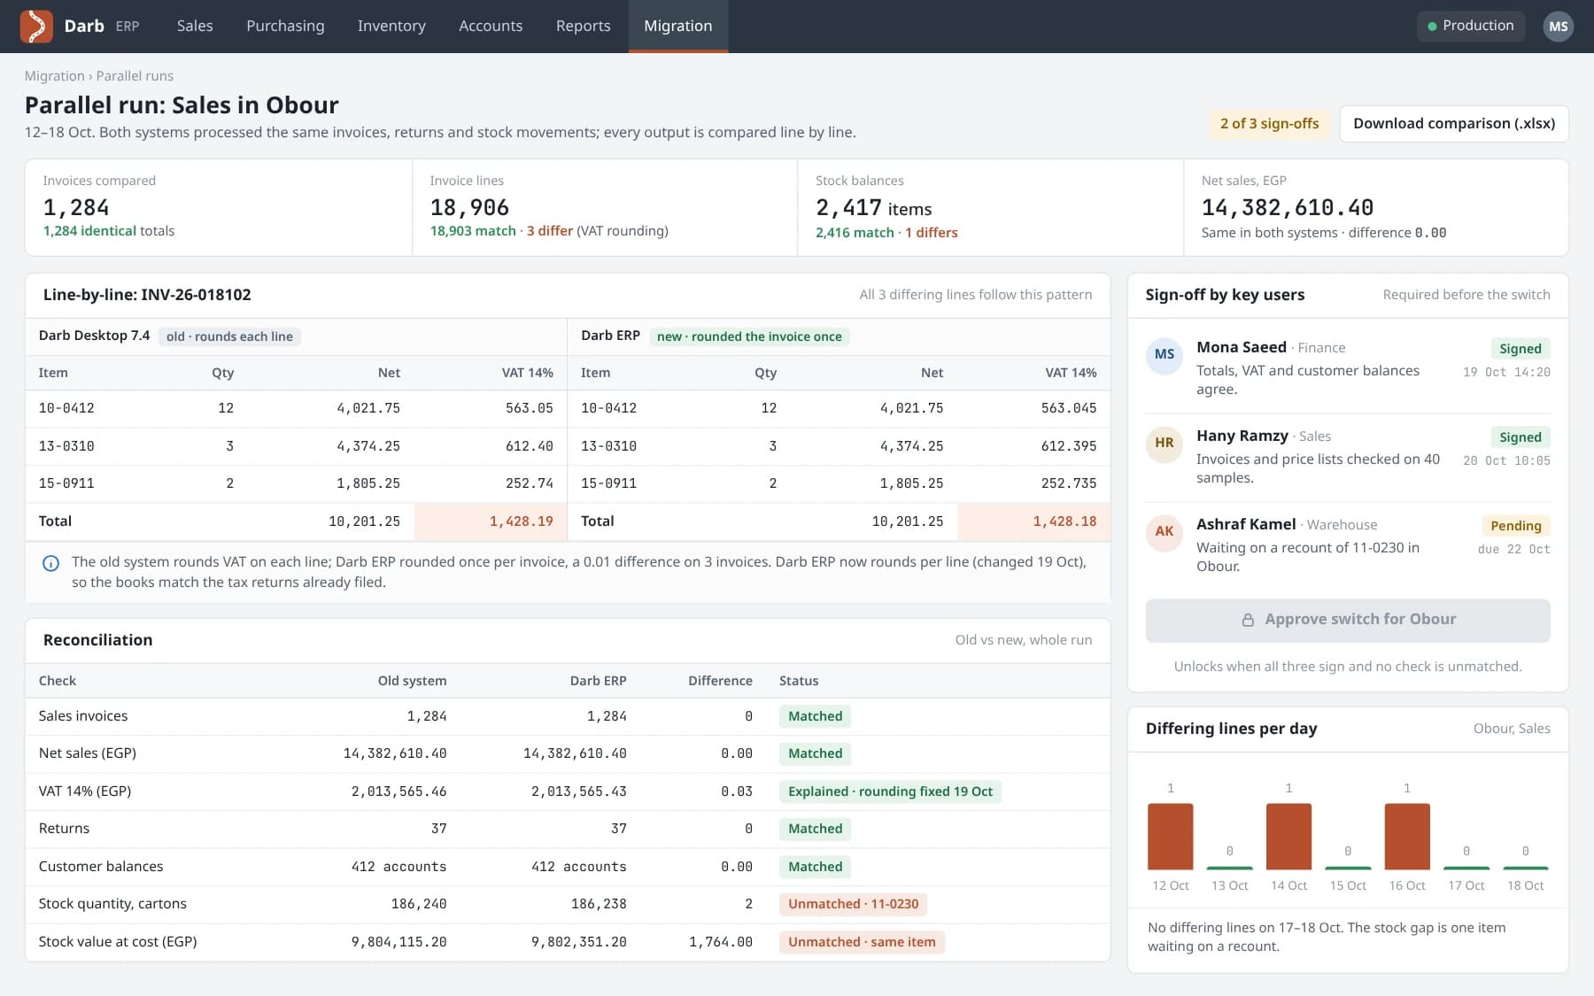Viewport: 1594px width, 996px height.
Task: Download comparison xlsx file
Action: click(x=1454, y=124)
